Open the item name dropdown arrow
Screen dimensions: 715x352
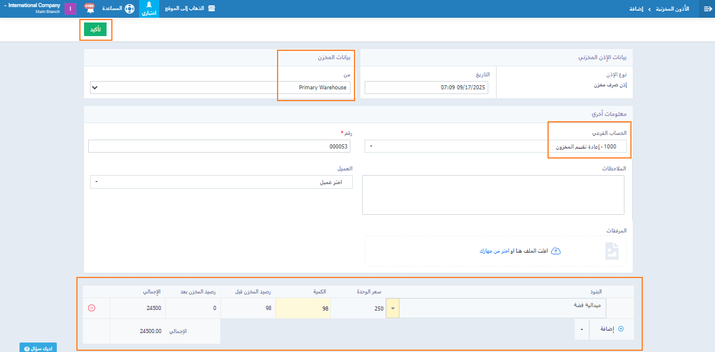coord(393,308)
